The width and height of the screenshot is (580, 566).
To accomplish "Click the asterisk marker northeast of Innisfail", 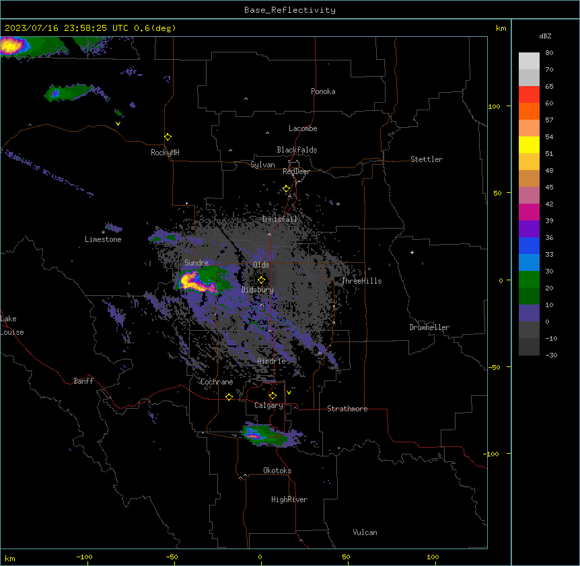I will [x=338, y=204].
